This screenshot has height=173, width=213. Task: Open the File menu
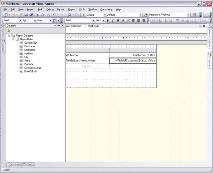pos(5,9)
